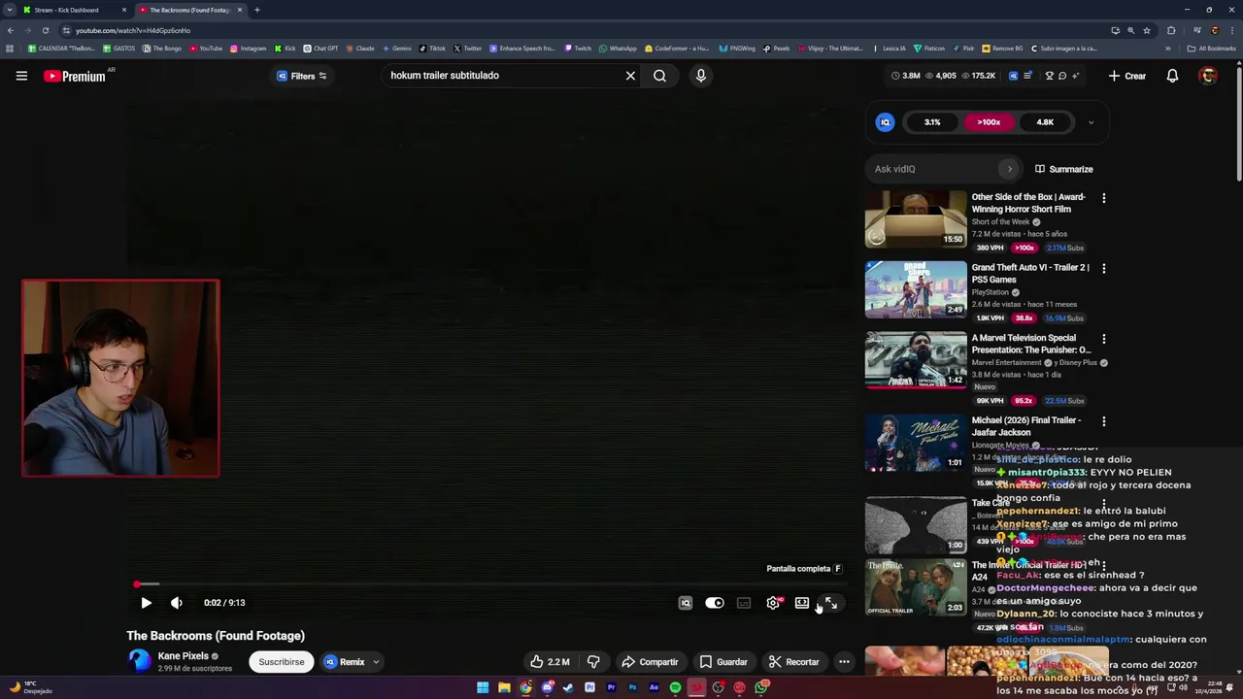Screen dimensions: 1243x699
Task: Click the vidIQ logo in stats panel
Action: pos(885,122)
